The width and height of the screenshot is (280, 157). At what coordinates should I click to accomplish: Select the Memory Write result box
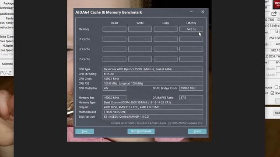pyautogui.click(x=140, y=29)
